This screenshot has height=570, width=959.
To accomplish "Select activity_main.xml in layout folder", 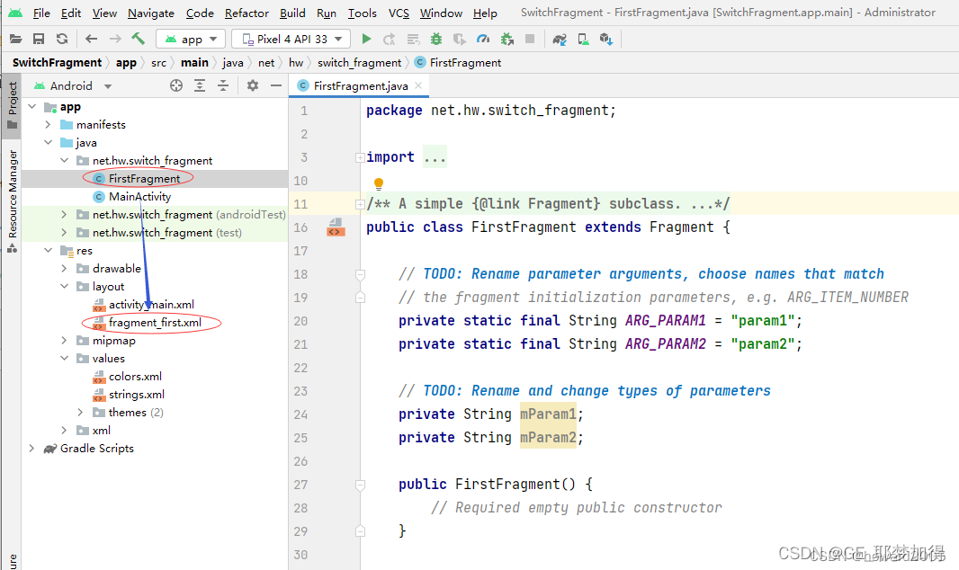I will tap(151, 304).
